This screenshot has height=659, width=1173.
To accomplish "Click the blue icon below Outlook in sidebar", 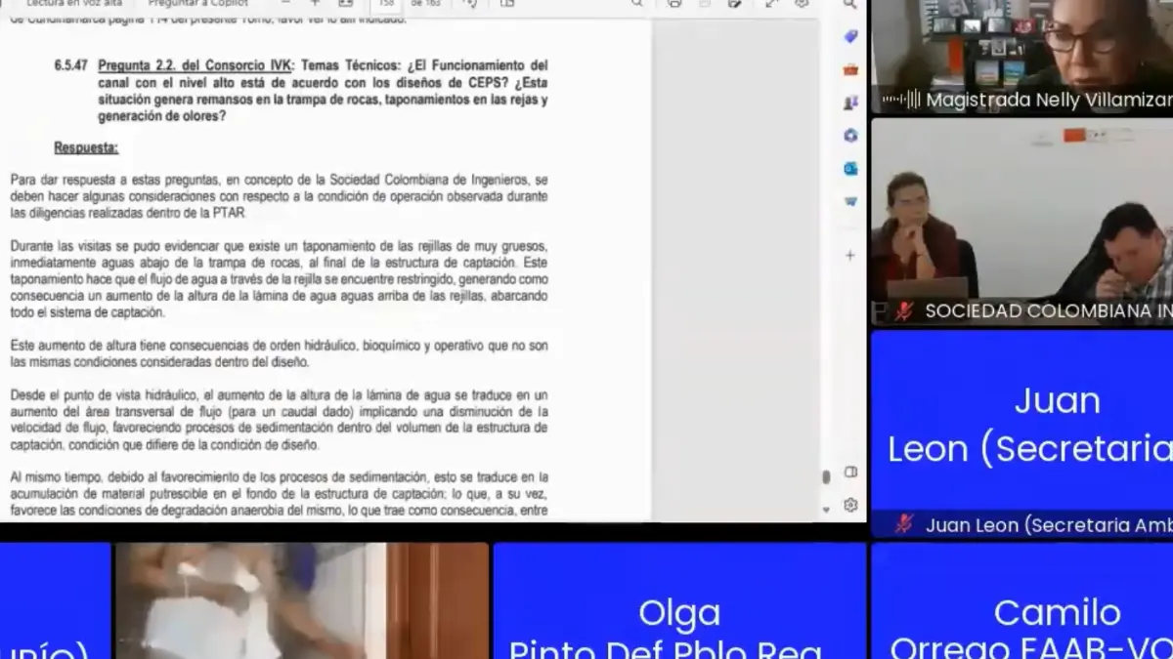I will click(x=850, y=201).
